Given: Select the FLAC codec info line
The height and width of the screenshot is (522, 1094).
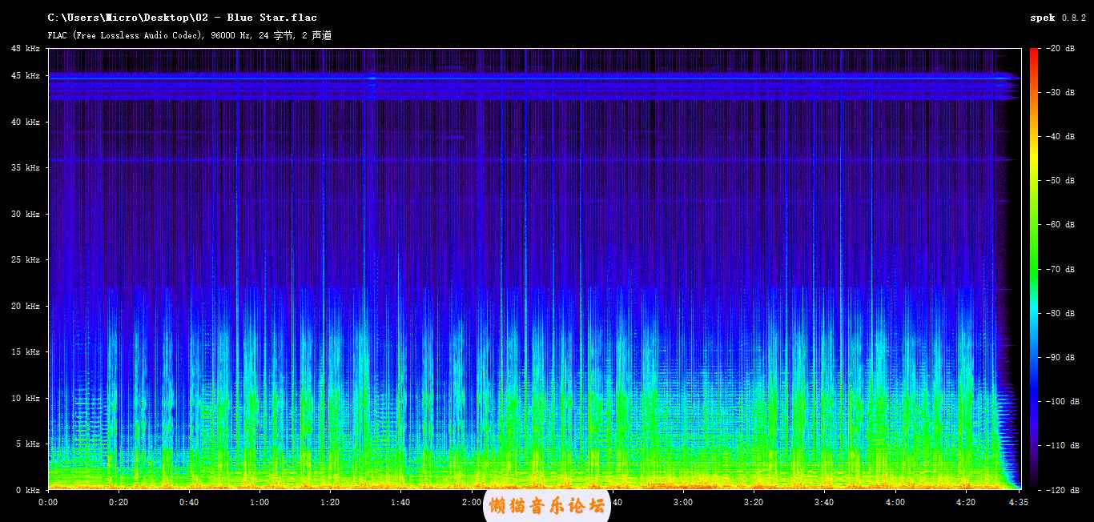Looking at the screenshot, I should [190, 35].
